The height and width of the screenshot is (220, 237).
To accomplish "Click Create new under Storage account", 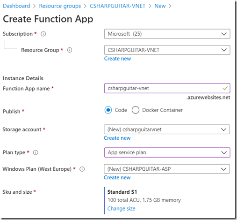I will click(117, 138).
